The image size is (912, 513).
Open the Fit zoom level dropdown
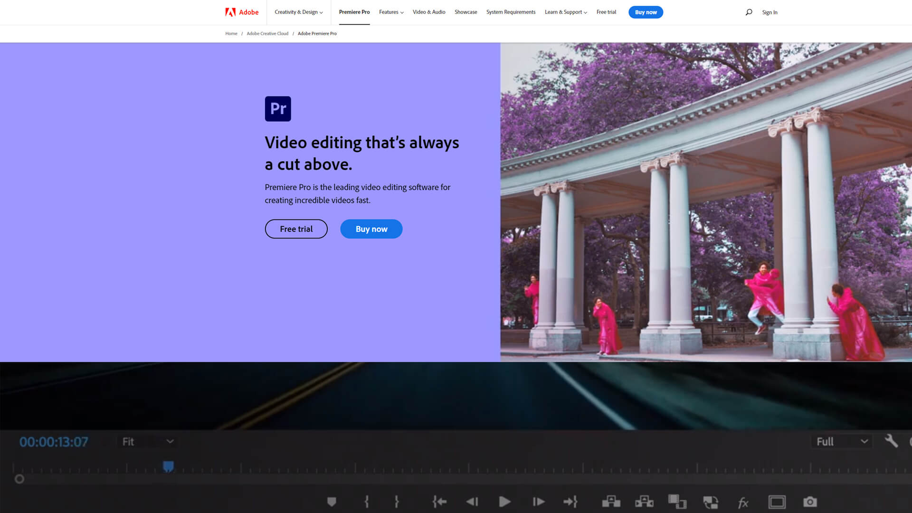tap(148, 442)
